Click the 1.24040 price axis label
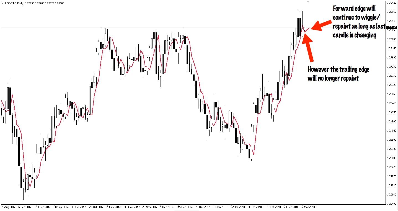 coord(392,130)
